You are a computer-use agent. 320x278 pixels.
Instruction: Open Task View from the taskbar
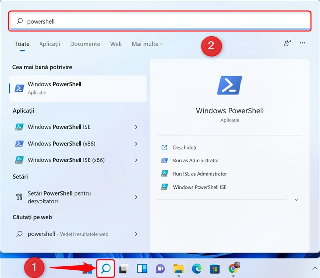[x=123, y=269]
